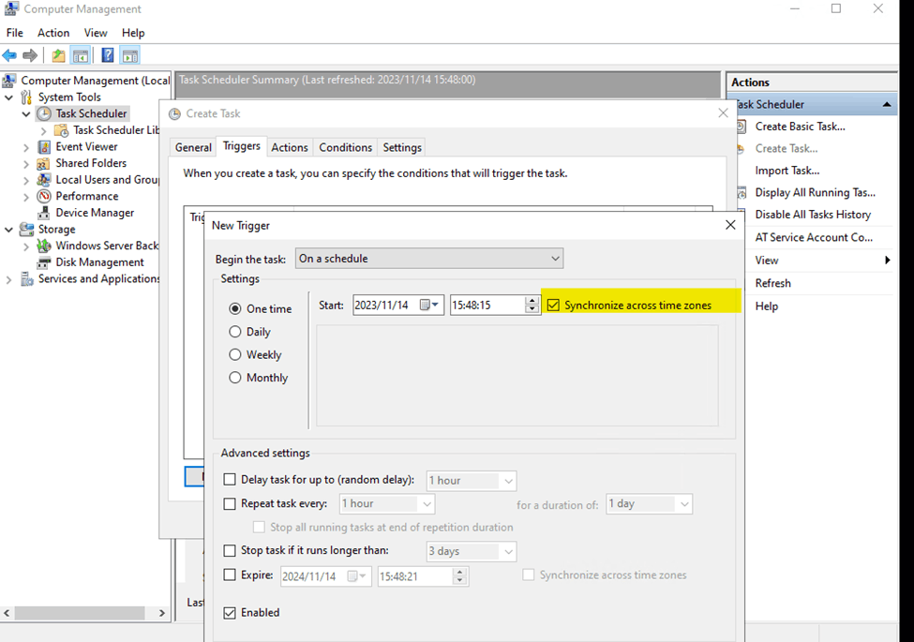The width and height of the screenshot is (914, 642).
Task: Click the System Tools icon in tree
Action: (x=27, y=97)
